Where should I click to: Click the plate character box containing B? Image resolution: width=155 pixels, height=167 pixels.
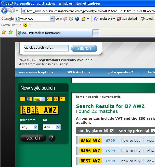29,99
